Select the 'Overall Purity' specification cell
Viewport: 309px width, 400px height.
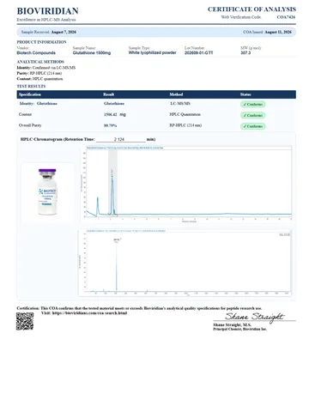tap(30, 125)
